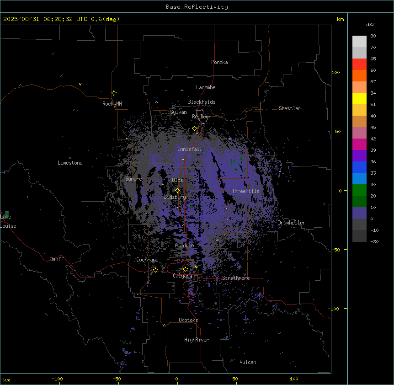Screen dimensions: 394x385
Task: Select the lightest gray swatch below 80 dBZ
Action: (x=359, y=42)
